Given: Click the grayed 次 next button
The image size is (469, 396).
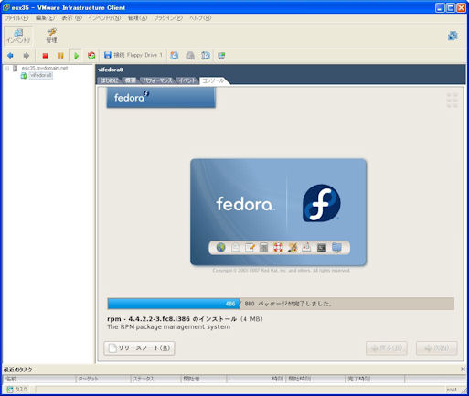Looking at the screenshot, I should [437, 348].
